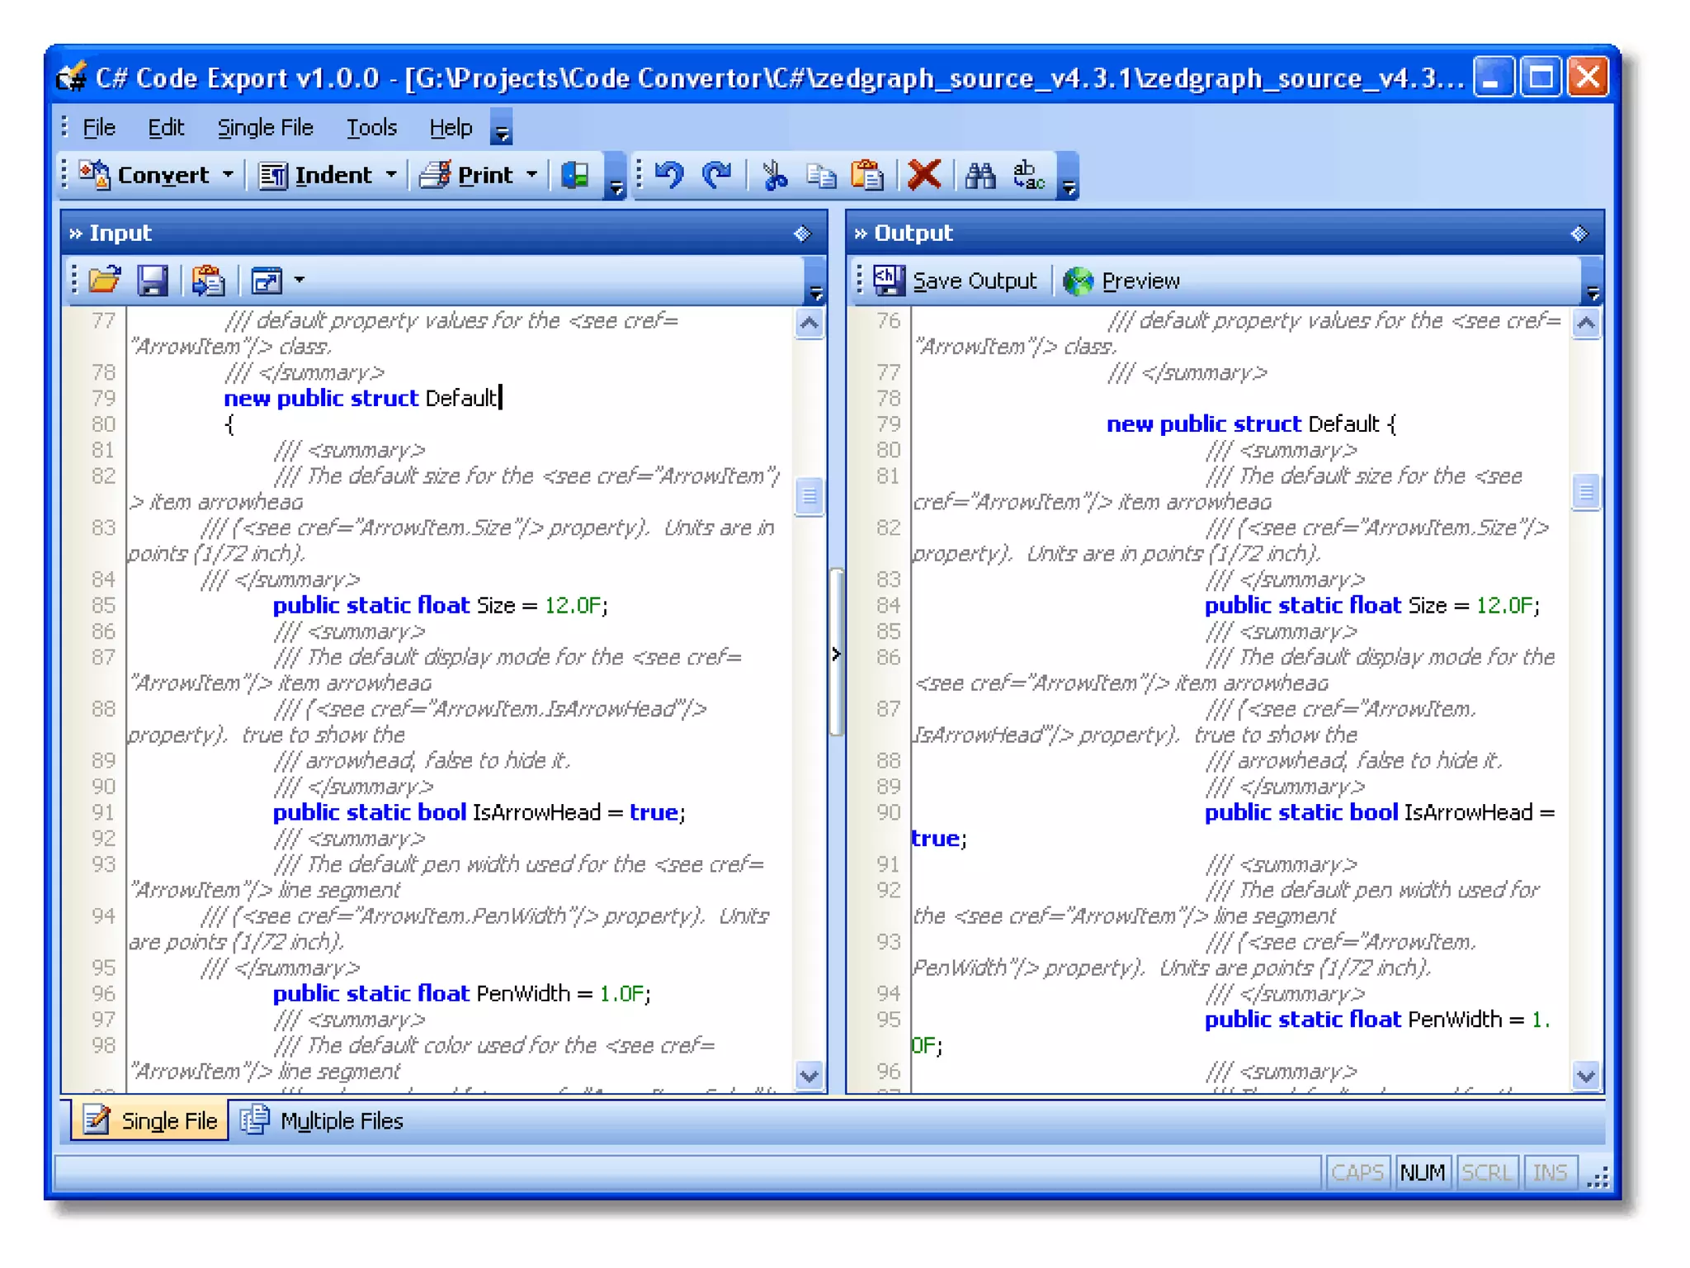Image resolution: width=1690 pixels, height=1268 pixels.
Task: Click the Replace text icon
Action: coord(1027,175)
